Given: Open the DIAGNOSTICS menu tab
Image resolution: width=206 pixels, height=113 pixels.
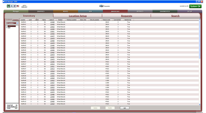Looking at the screenshot, I should pyautogui.click(x=165, y=12).
